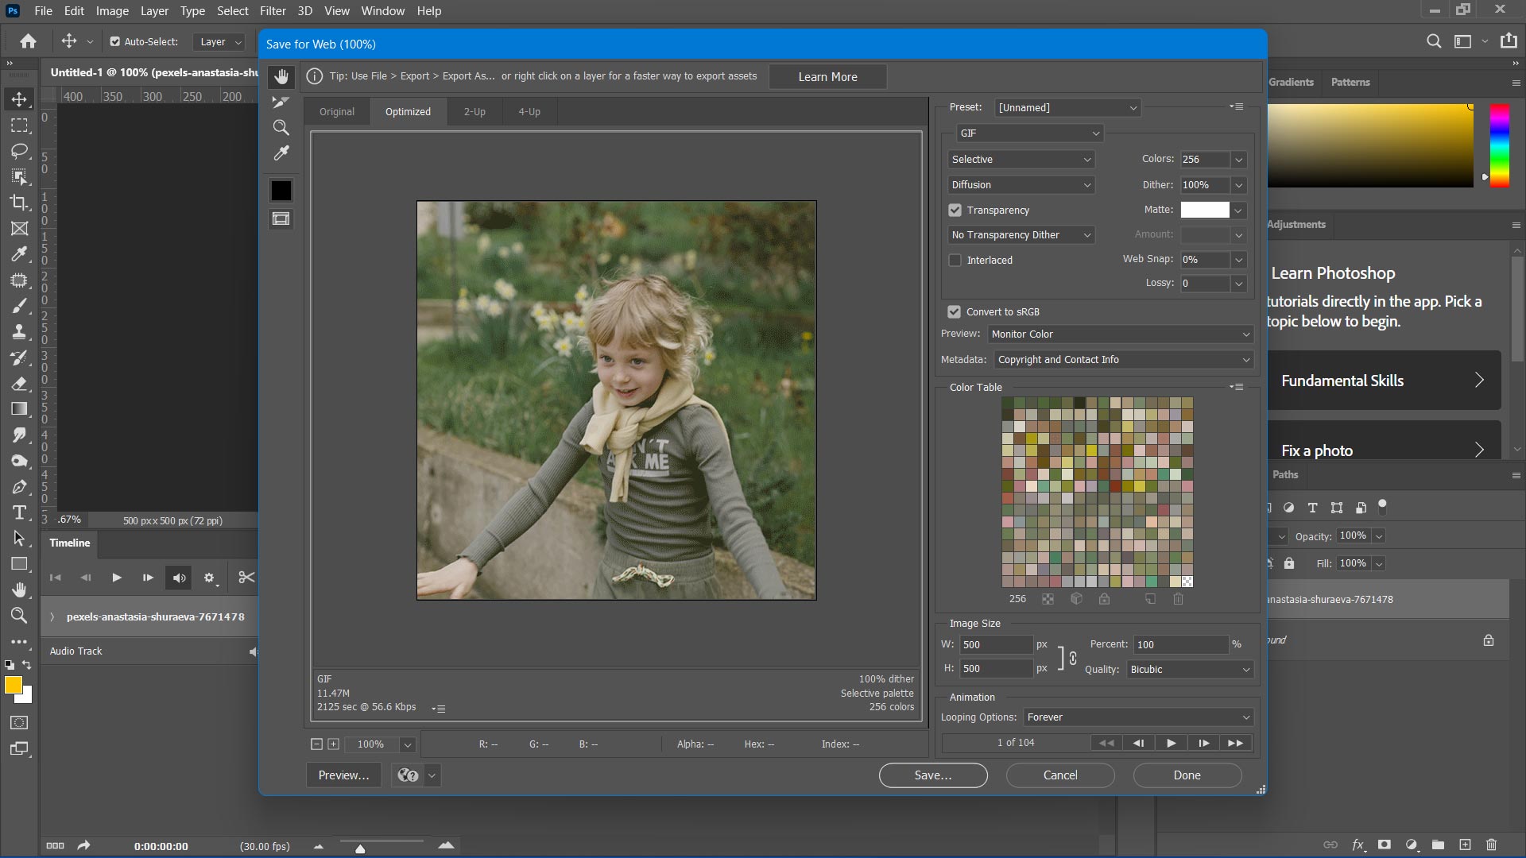Click the Preview... button
The width and height of the screenshot is (1526, 858).
tap(343, 775)
